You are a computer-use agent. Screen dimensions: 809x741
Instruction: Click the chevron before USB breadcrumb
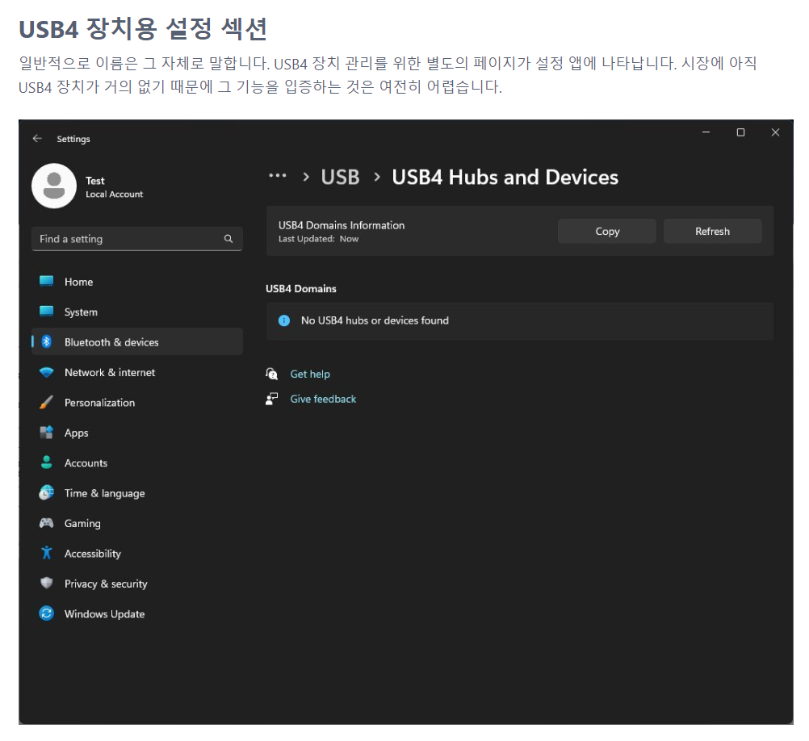click(306, 177)
